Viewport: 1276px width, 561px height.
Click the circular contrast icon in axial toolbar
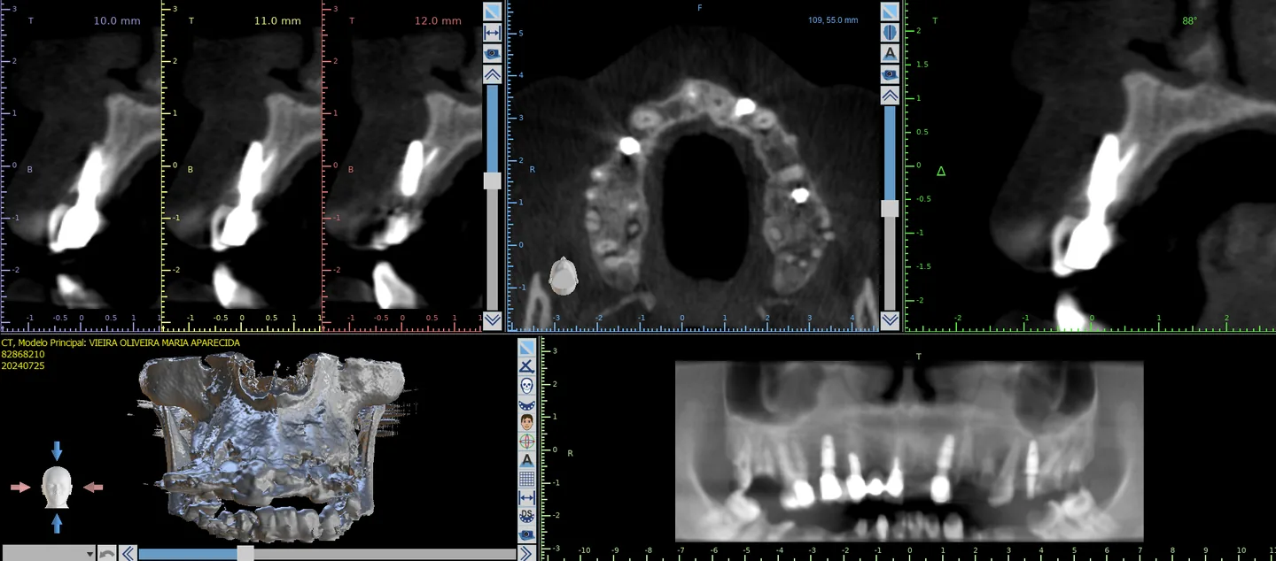891,32
